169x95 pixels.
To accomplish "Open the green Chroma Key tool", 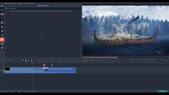I will [2, 48].
